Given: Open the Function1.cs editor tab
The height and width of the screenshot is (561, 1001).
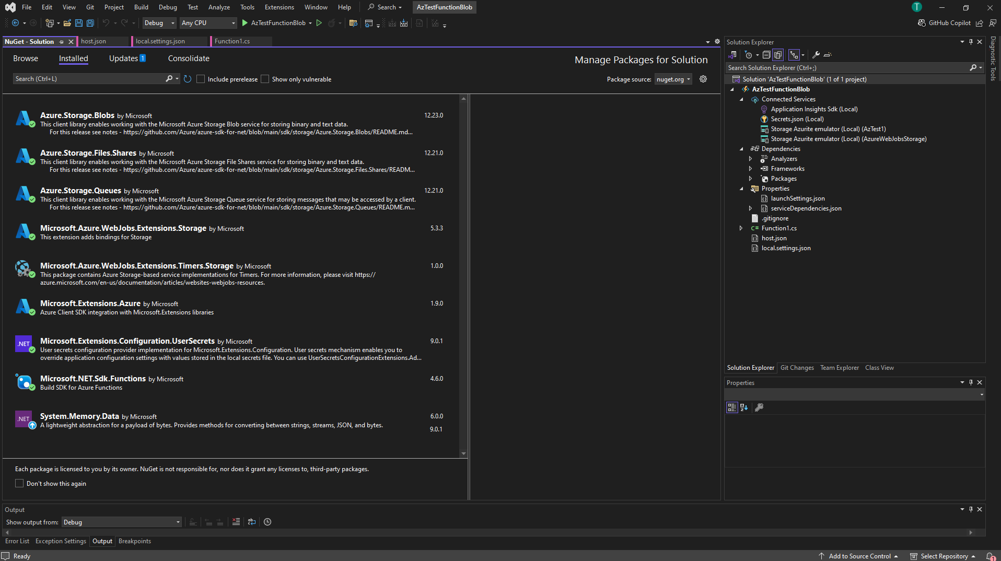Looking at the screenshot, I should pyautogui.click(x=241, y=41).
